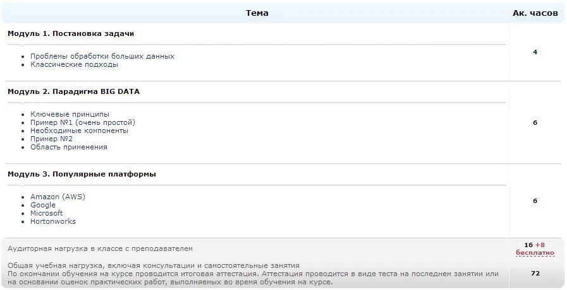Click the "Тема" column header
The height and width of the screenshot is (290, 567).
257,13
